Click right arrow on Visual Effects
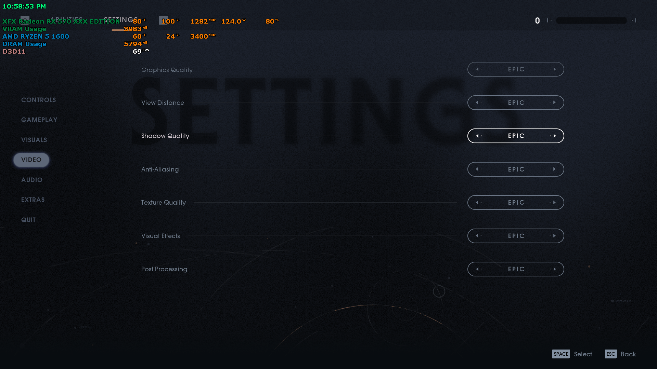The height and width of the screenshot is (369, 657). [x=555, y=236]
